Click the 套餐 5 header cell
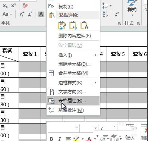The width and height of the screenshot is (148, 141). (x=118, y=54)
